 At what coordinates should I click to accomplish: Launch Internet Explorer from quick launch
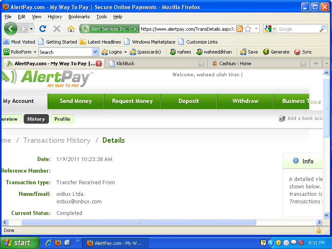[49, 243]
